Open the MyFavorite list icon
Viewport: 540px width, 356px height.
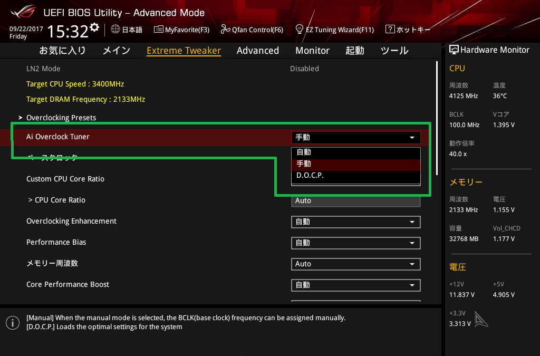[x=158, y=29]
